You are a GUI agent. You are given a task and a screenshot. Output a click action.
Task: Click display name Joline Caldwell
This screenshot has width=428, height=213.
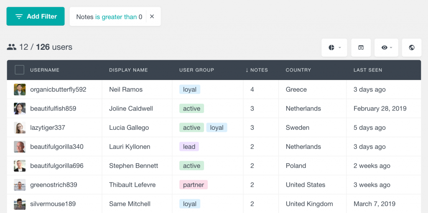point(131,108)
